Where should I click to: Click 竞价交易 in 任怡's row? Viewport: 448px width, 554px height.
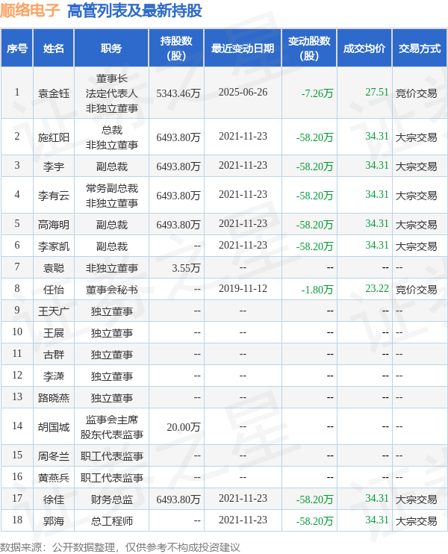click(x=416, y=290)
